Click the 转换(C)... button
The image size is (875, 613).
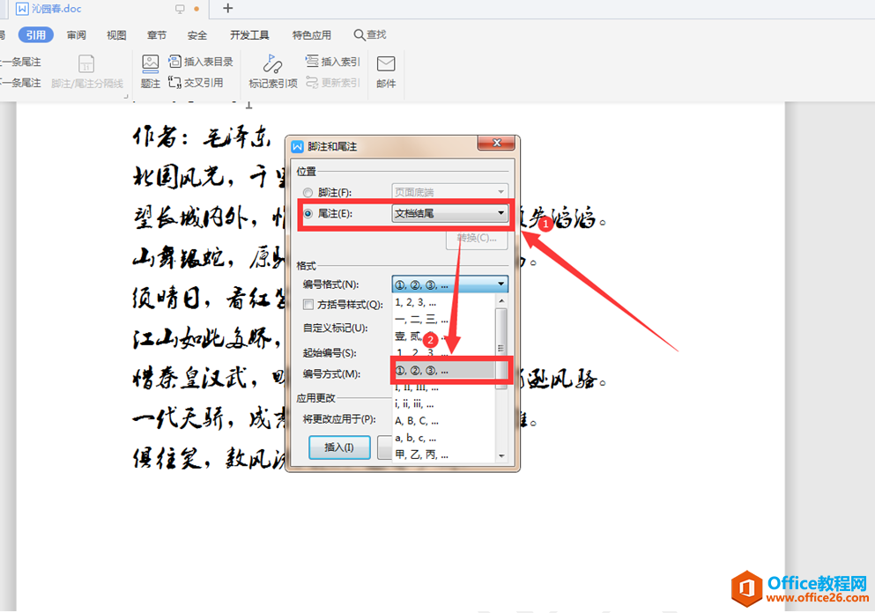tap(477, 238)
